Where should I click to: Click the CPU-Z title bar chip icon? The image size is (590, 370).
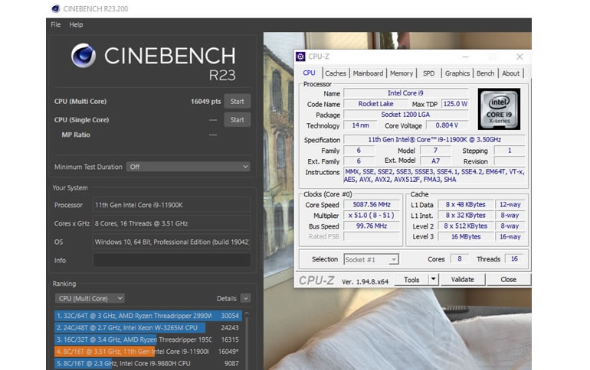[300, 57]
